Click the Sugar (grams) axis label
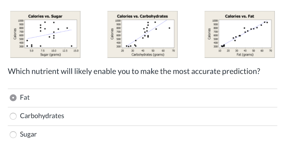This screenshot has width=285, height=153. 51,54
